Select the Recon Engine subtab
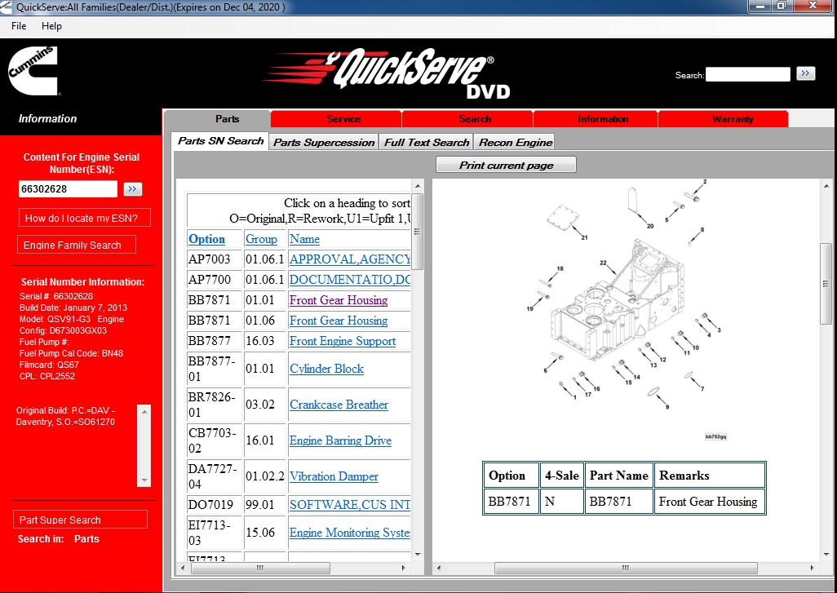 tap(514, 140)
